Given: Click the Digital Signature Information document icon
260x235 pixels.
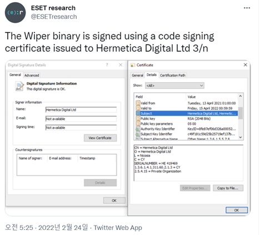Looking at the screenshot, I should coord(19,86).
